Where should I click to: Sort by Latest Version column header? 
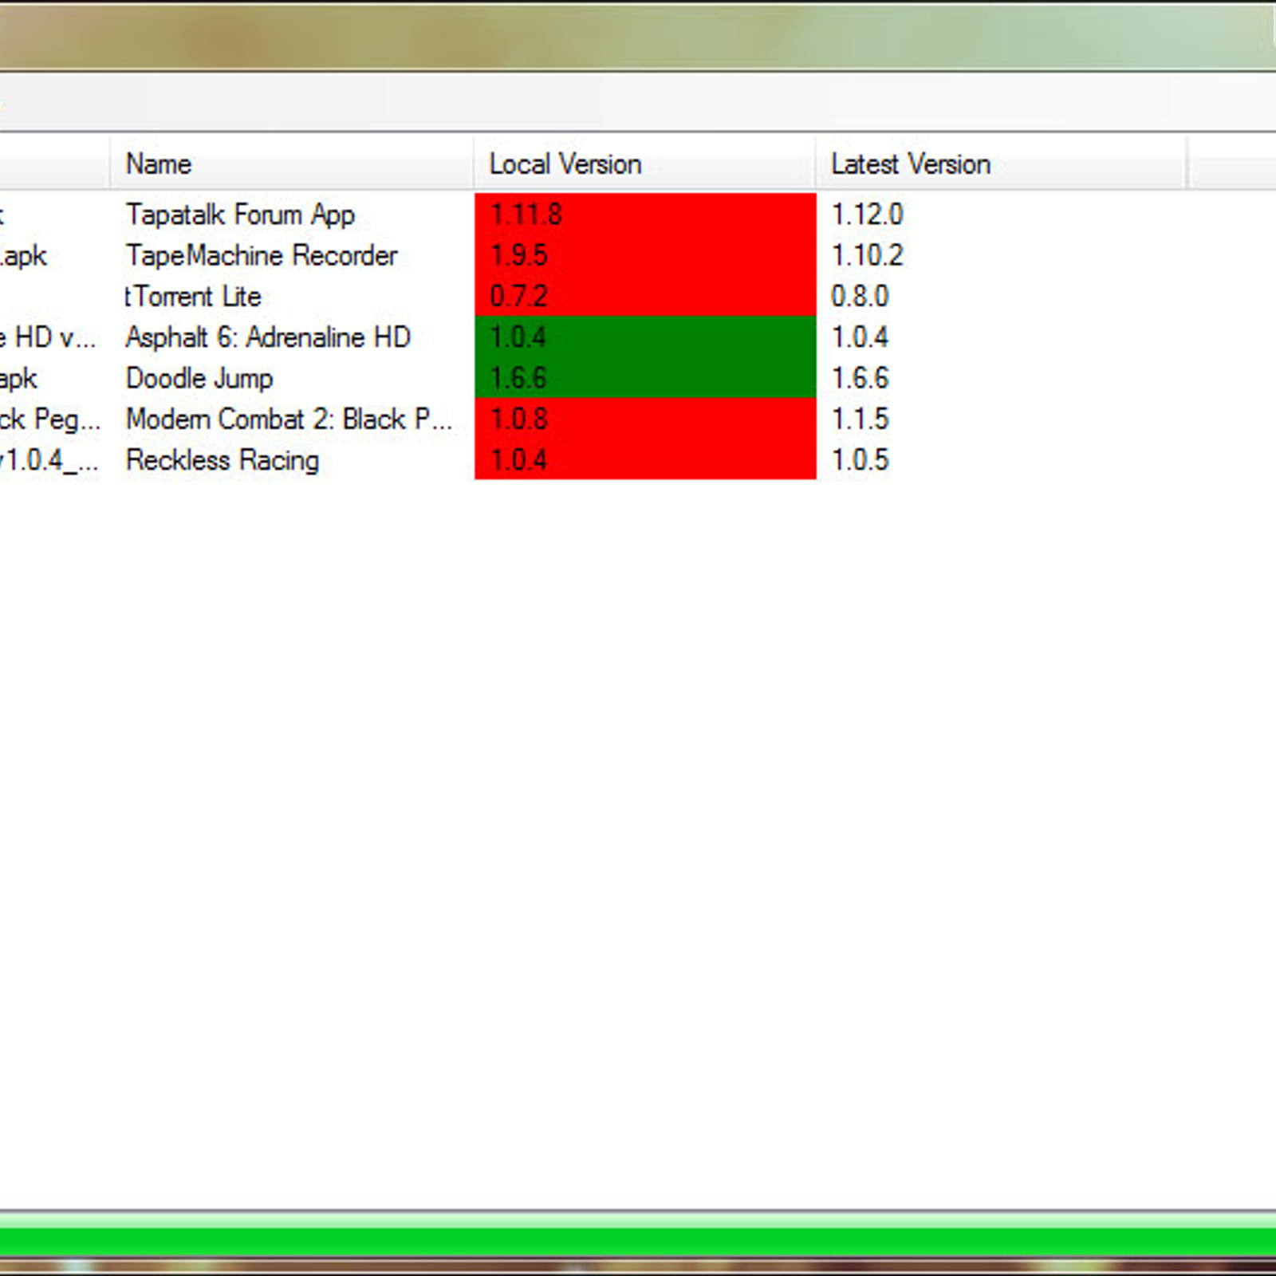click(1001, 163)
